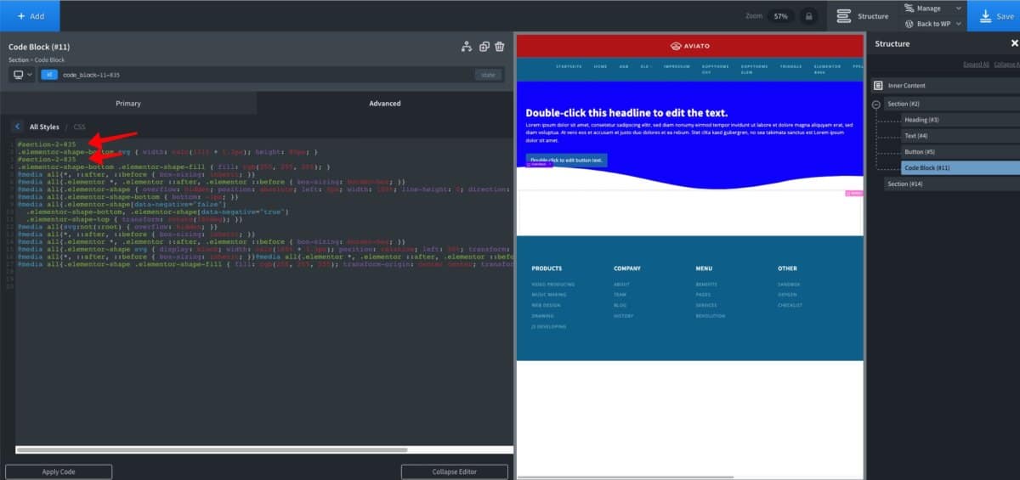This screenshot has height=480, width=1020.
Task: Open the device breakpoint selector dropdown
Action: (x=22, y=75)
